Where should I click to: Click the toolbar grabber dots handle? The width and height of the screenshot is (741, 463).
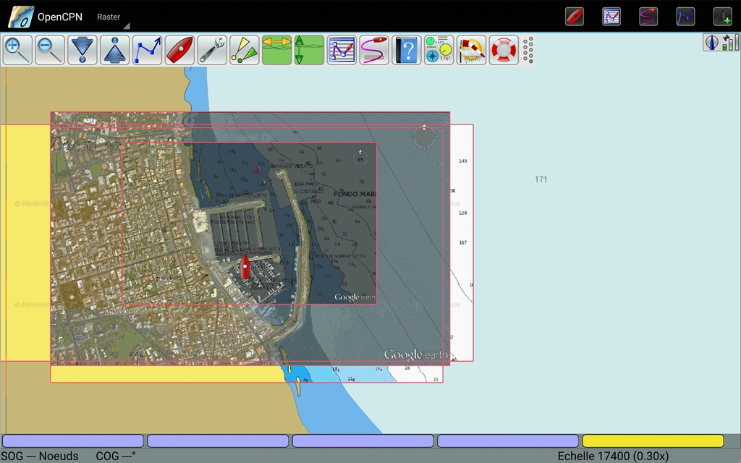tap(528, 50)
